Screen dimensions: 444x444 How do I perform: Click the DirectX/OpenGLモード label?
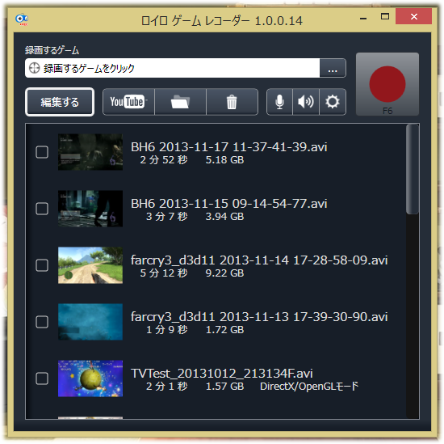pyautogui.click(x=309, y=386)
